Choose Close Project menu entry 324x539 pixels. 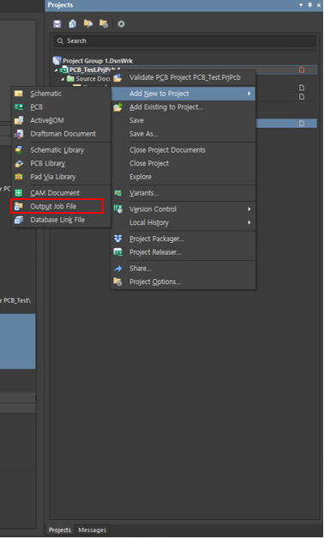[x=149, y=163]
